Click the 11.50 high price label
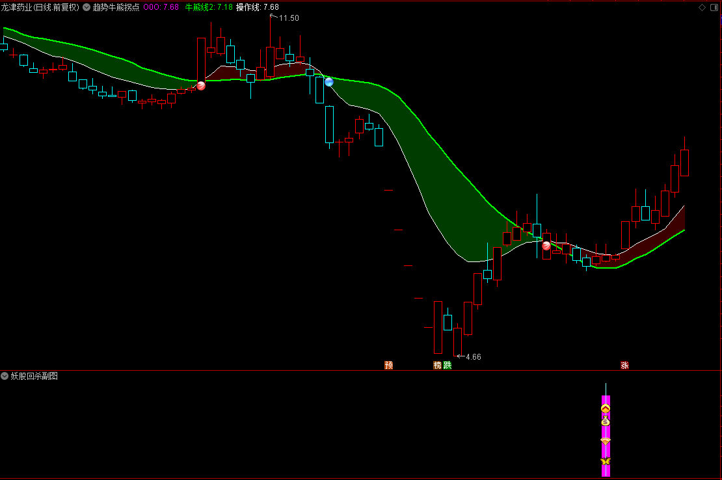 point(289,18)
